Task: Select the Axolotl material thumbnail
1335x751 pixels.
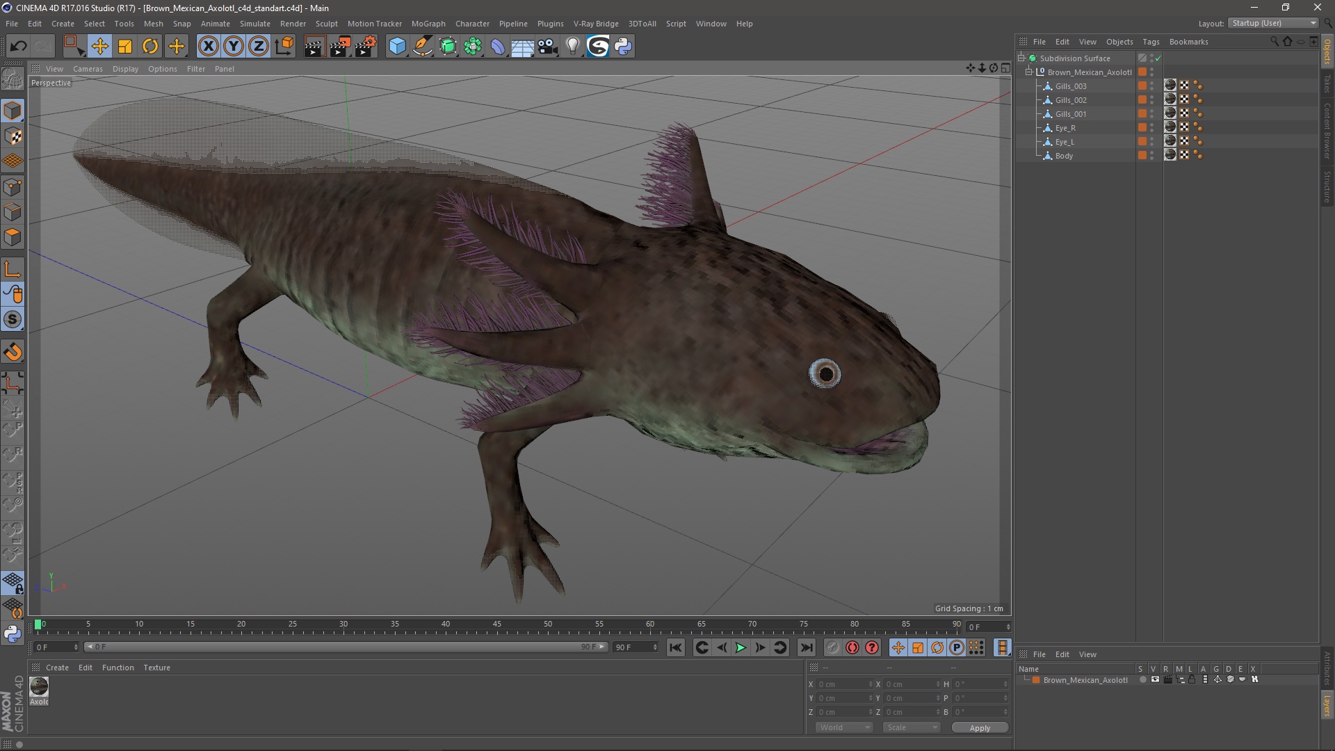Action: (x=39, y=686)
